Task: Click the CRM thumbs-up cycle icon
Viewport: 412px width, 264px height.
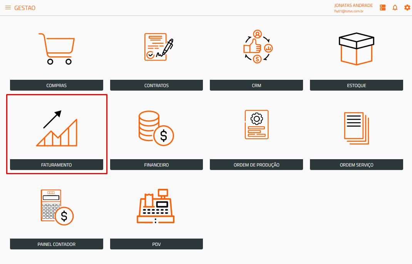Action: tap(258, 47)
